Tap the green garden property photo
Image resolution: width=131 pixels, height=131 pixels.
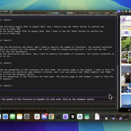pyautogui.click(x=126, y=44)
